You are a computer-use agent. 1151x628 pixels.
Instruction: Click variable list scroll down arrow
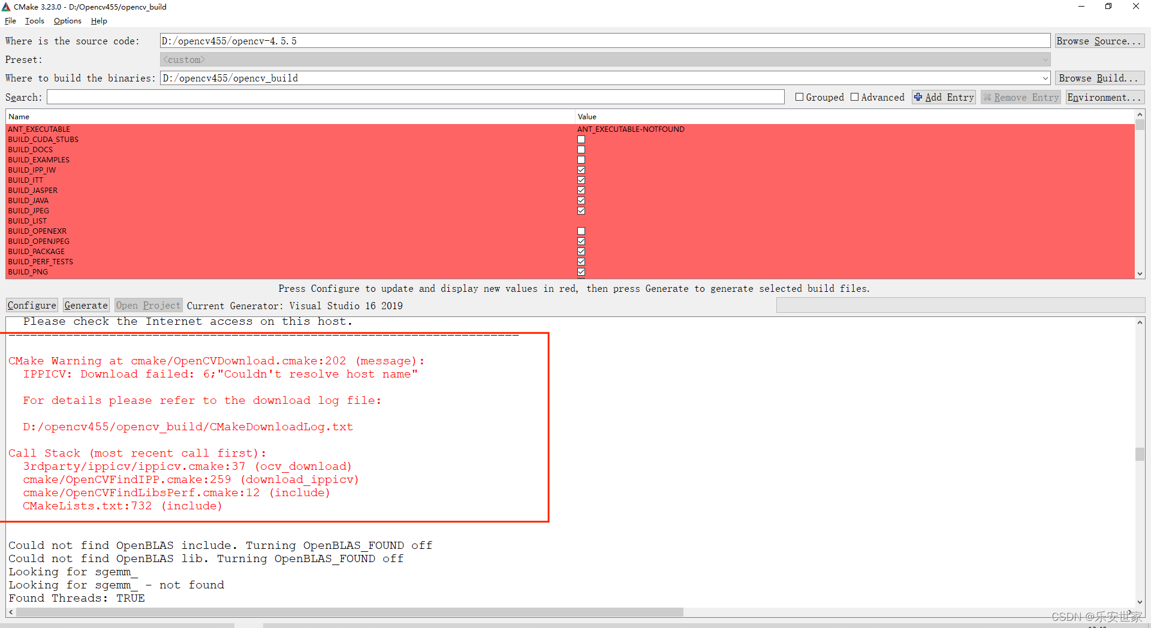point(1140,274)
